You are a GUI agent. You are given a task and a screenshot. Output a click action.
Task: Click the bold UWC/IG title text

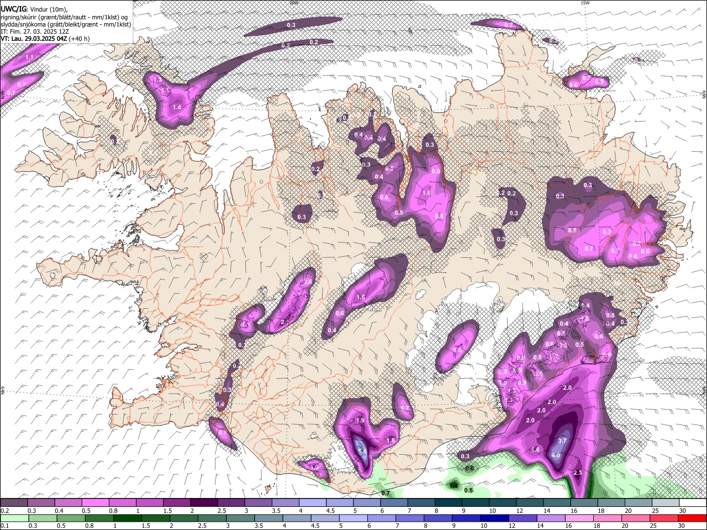pos(13,9)
